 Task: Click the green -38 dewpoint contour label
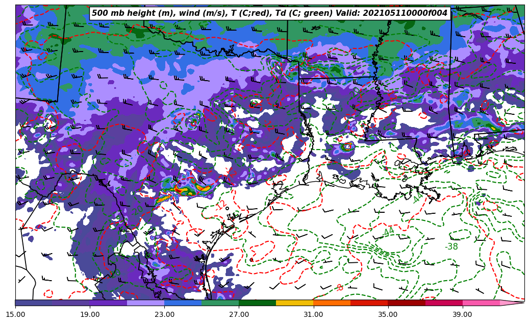point(451,247)
